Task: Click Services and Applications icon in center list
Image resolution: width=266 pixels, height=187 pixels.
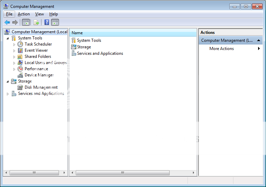Action: [74, 53]
